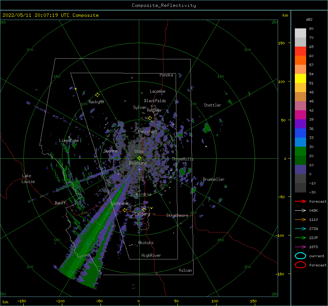Click the Strathmore town label

pos(177,215)
